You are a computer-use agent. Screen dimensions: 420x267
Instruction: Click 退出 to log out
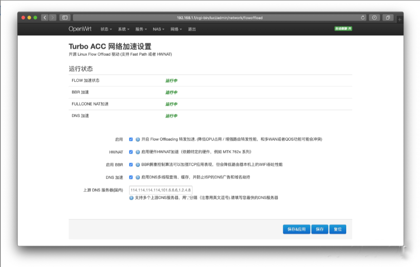(x=192, y=29)
